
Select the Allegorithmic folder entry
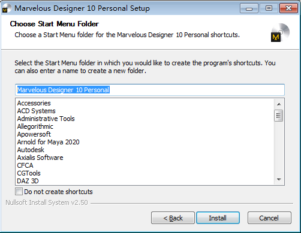35,126
